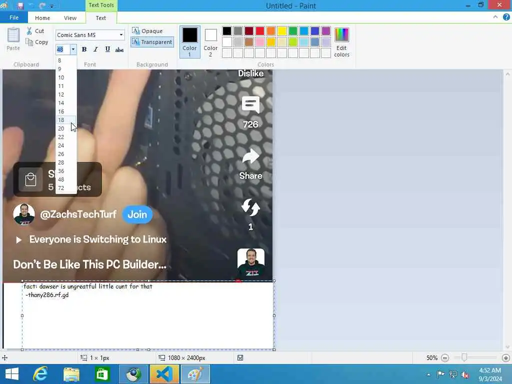The image size is (512, 384).
Task: Select Color 1 as active color
Action: (189, 42)
